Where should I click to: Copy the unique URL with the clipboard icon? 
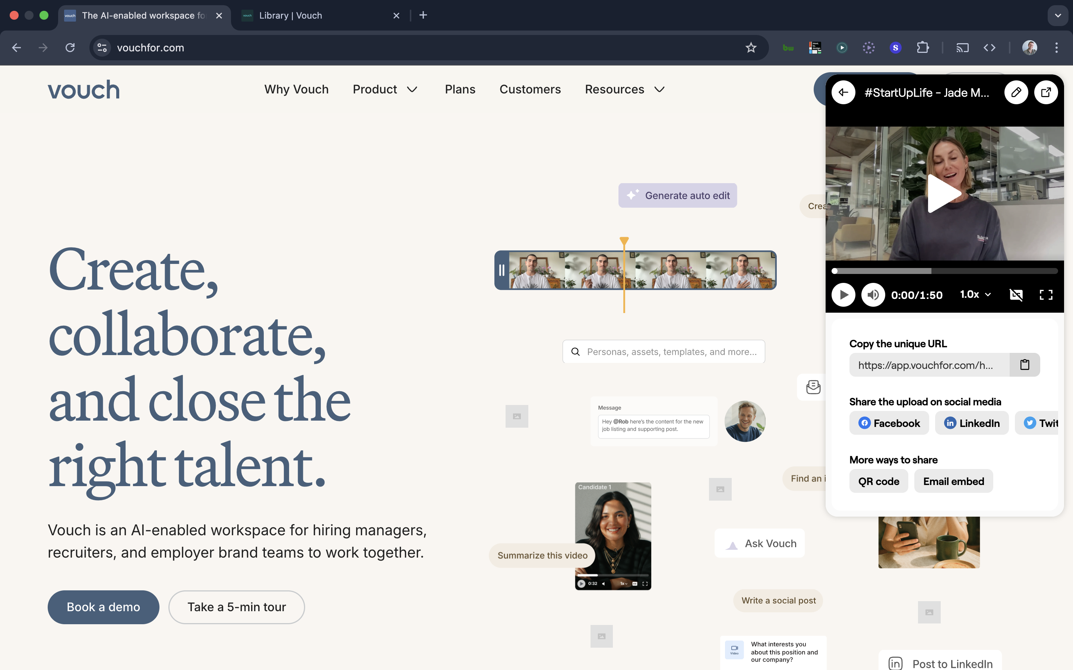tap(1025, 365)
